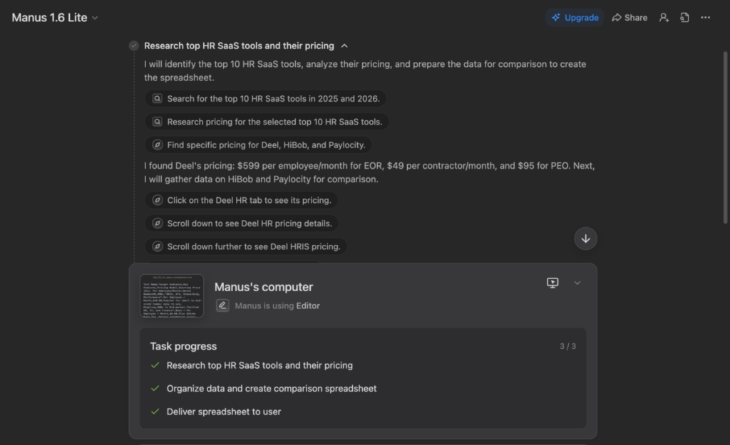Collapse the Research top HR SaaS tools section
The image size is (730, 445).
click(344, 45)
